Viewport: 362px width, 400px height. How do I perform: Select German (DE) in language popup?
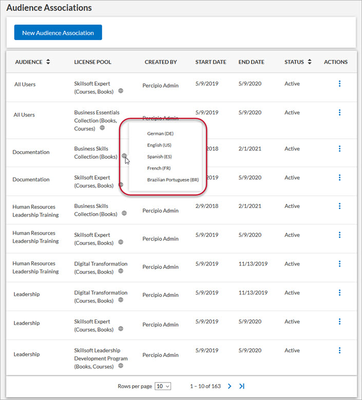160,134
